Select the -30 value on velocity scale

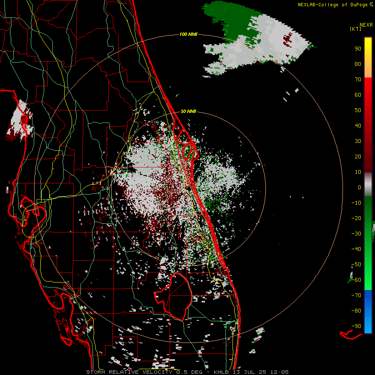coord(356,234)
